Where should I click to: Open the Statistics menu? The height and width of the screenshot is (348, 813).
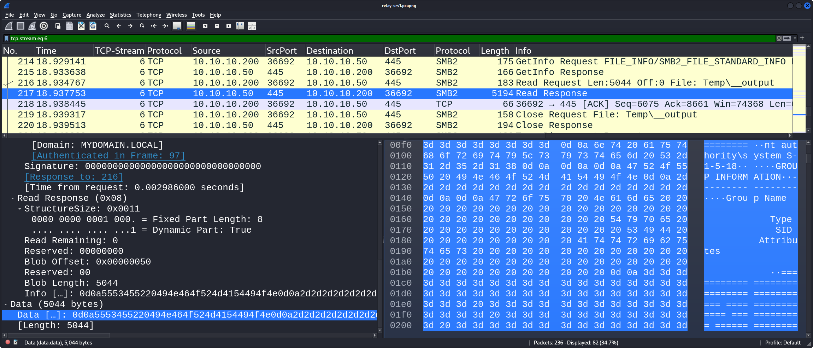[x=120, y=15]
